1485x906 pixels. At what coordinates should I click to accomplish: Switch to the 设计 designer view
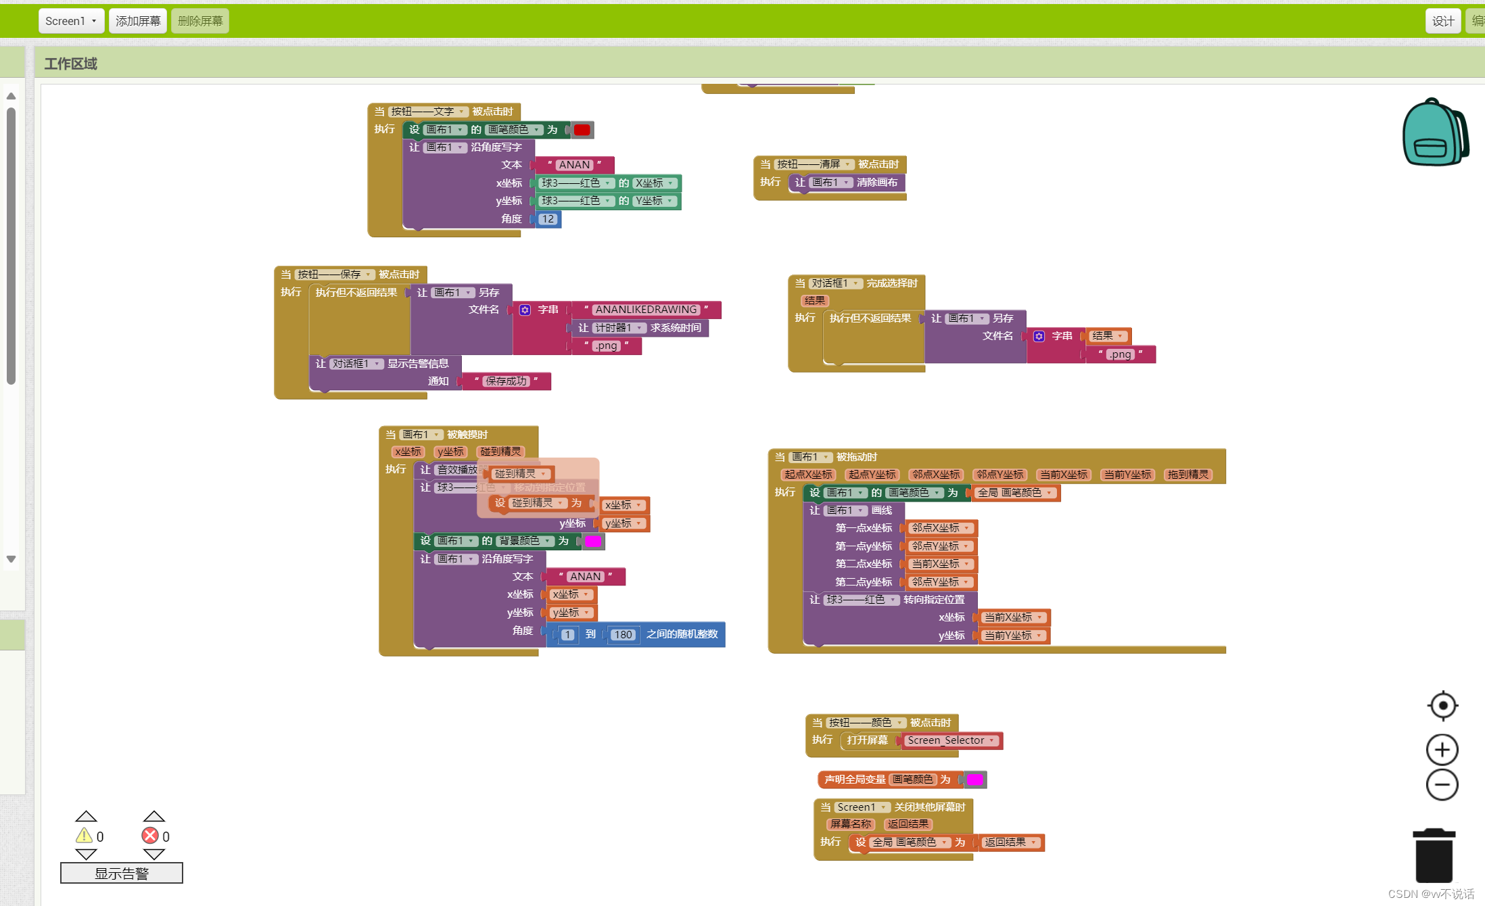coord(1442,21)
